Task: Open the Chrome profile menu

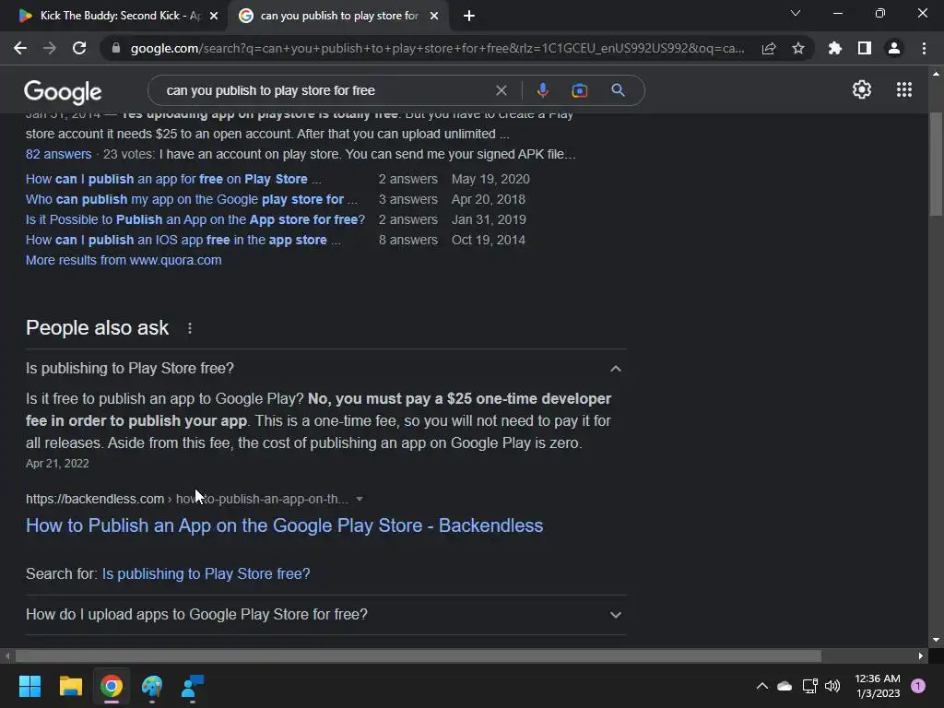Action: coord(894,48)
